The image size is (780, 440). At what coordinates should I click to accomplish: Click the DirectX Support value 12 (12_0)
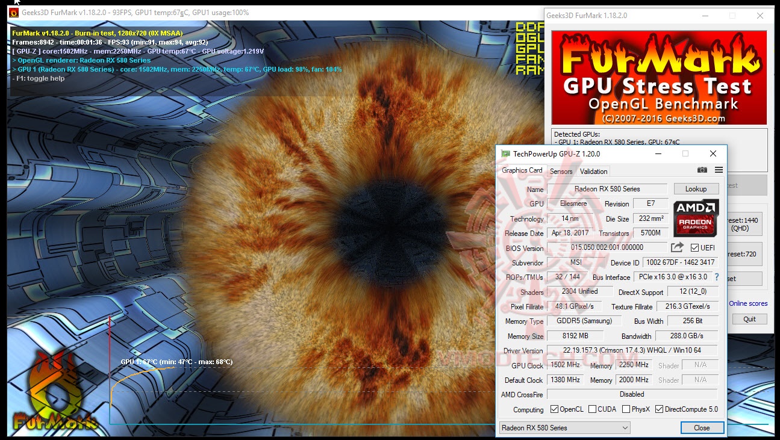pyautogui.click(x=692, y=292)
